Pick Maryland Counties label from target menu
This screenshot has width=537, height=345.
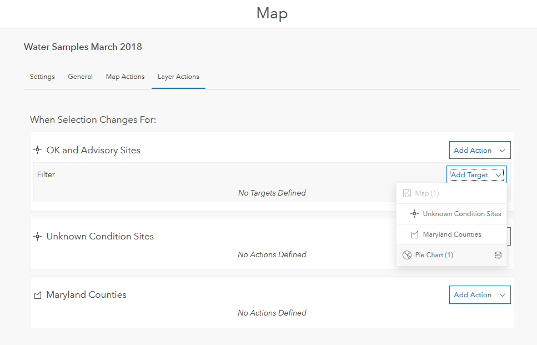pyautogui.click(x=452, y=234)
